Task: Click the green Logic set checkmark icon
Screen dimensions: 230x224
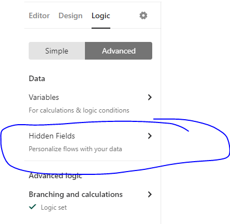Action: (33, 207)
